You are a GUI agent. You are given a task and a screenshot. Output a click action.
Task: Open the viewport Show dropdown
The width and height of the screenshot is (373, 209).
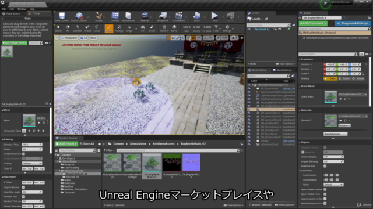[x=93, y=38]
